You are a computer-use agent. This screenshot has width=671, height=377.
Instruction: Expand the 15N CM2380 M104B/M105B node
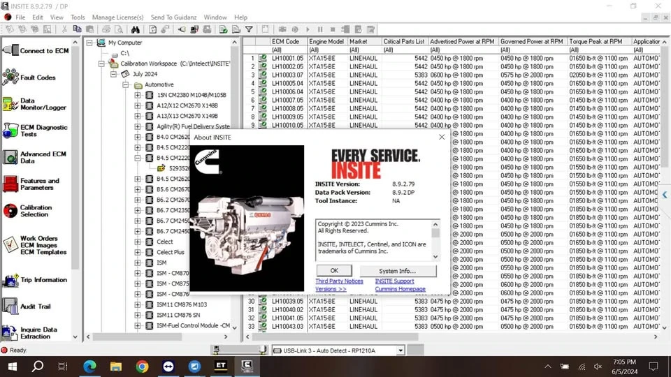[138, 95]
